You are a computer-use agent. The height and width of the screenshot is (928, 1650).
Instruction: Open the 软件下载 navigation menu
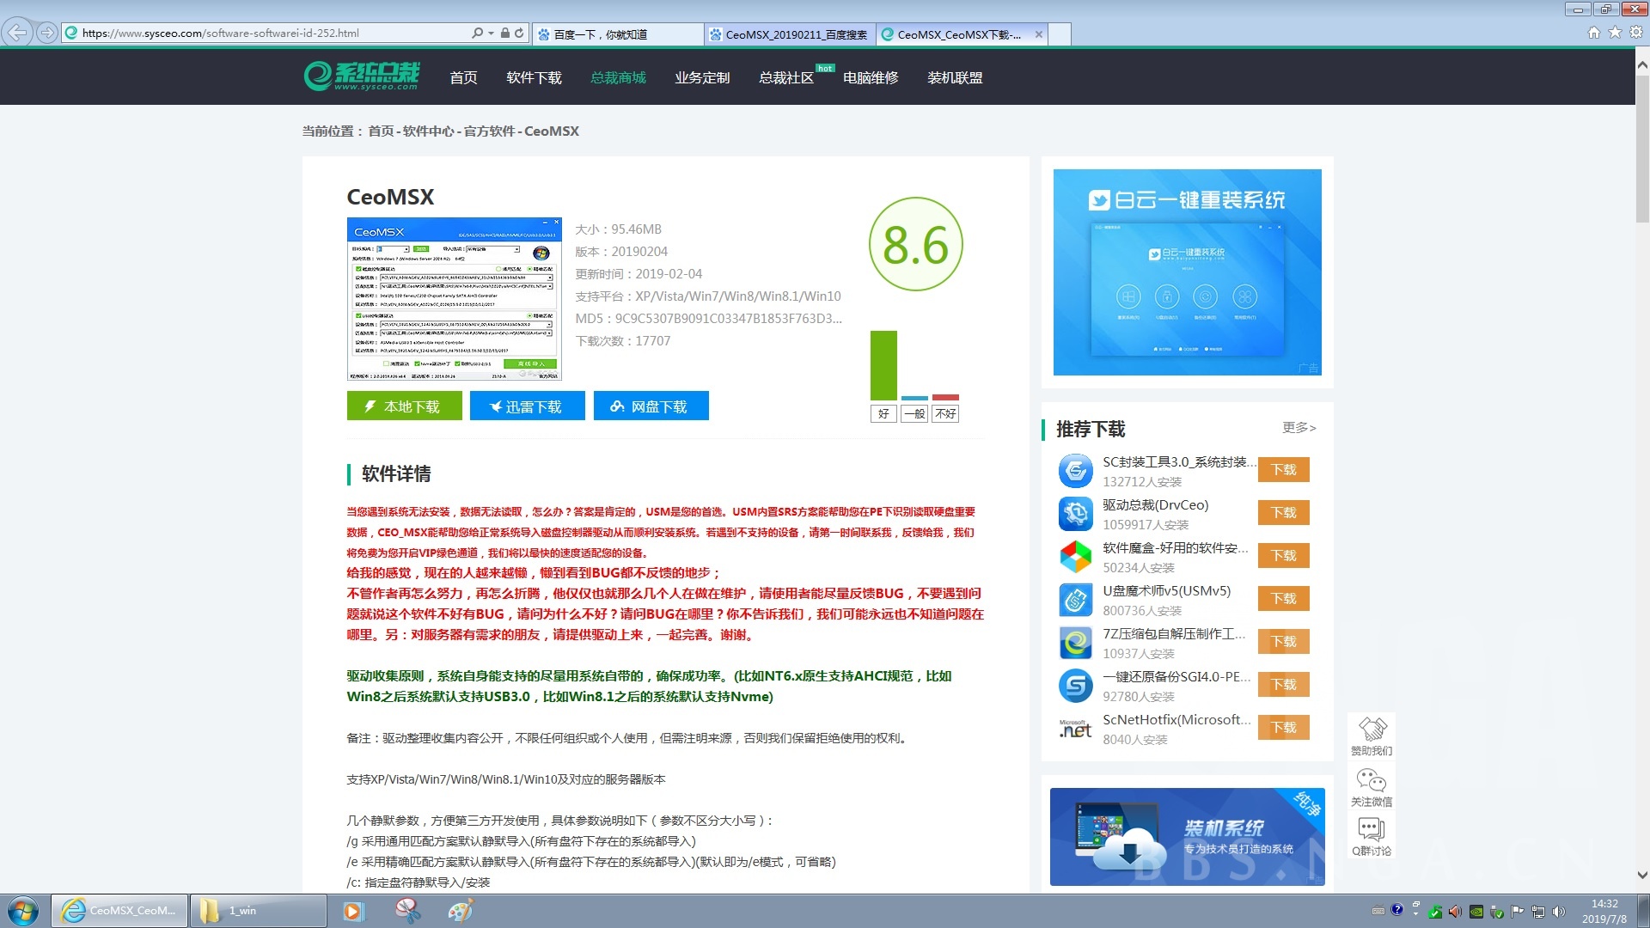(x=533, y=76)
